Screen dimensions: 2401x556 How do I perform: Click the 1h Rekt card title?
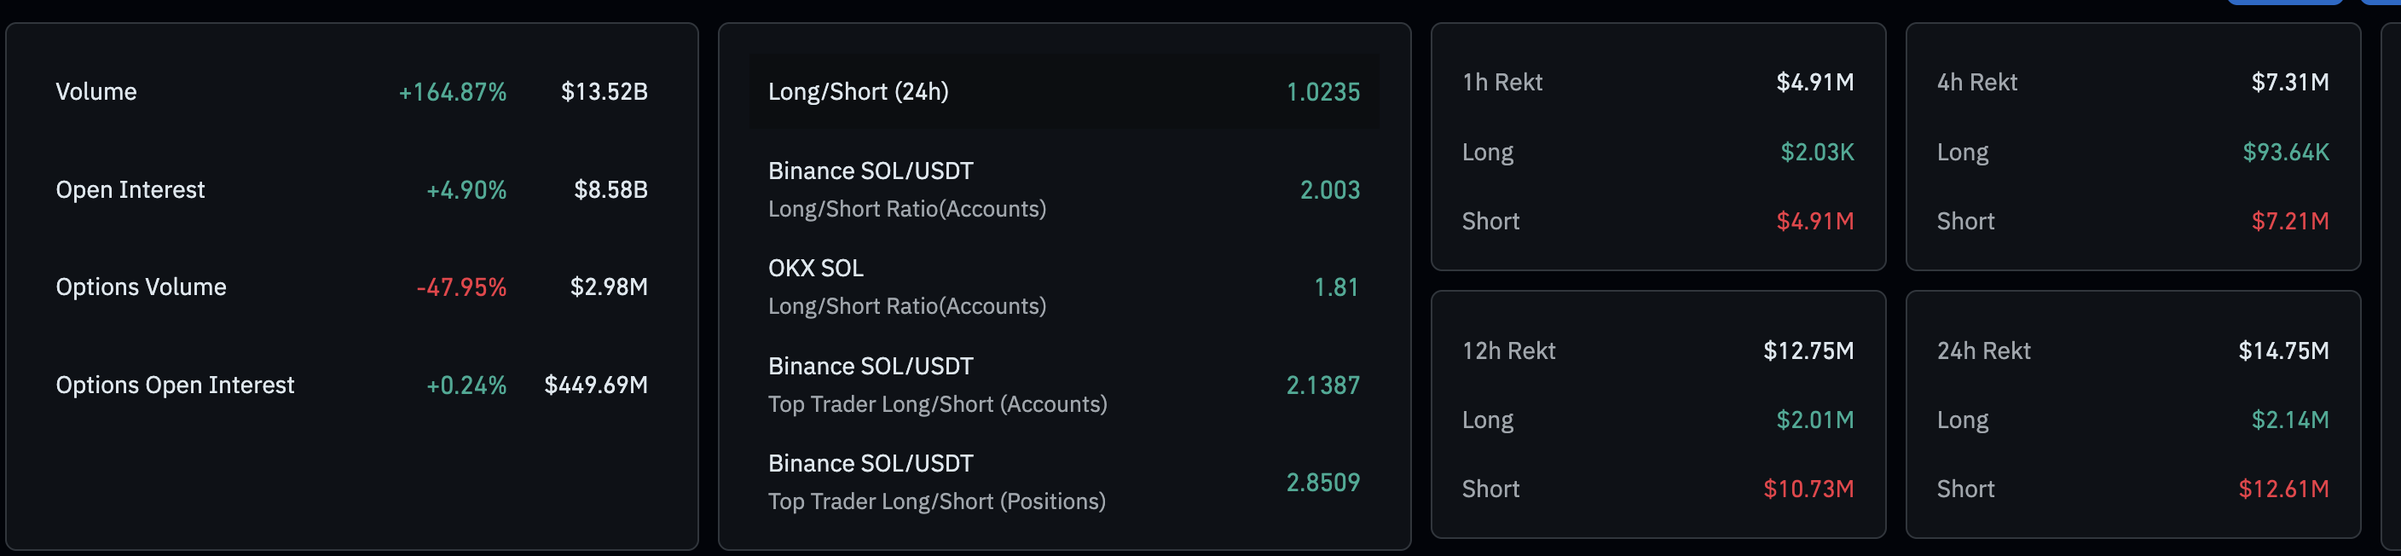pyautogui.click(x=1501, y=82)
